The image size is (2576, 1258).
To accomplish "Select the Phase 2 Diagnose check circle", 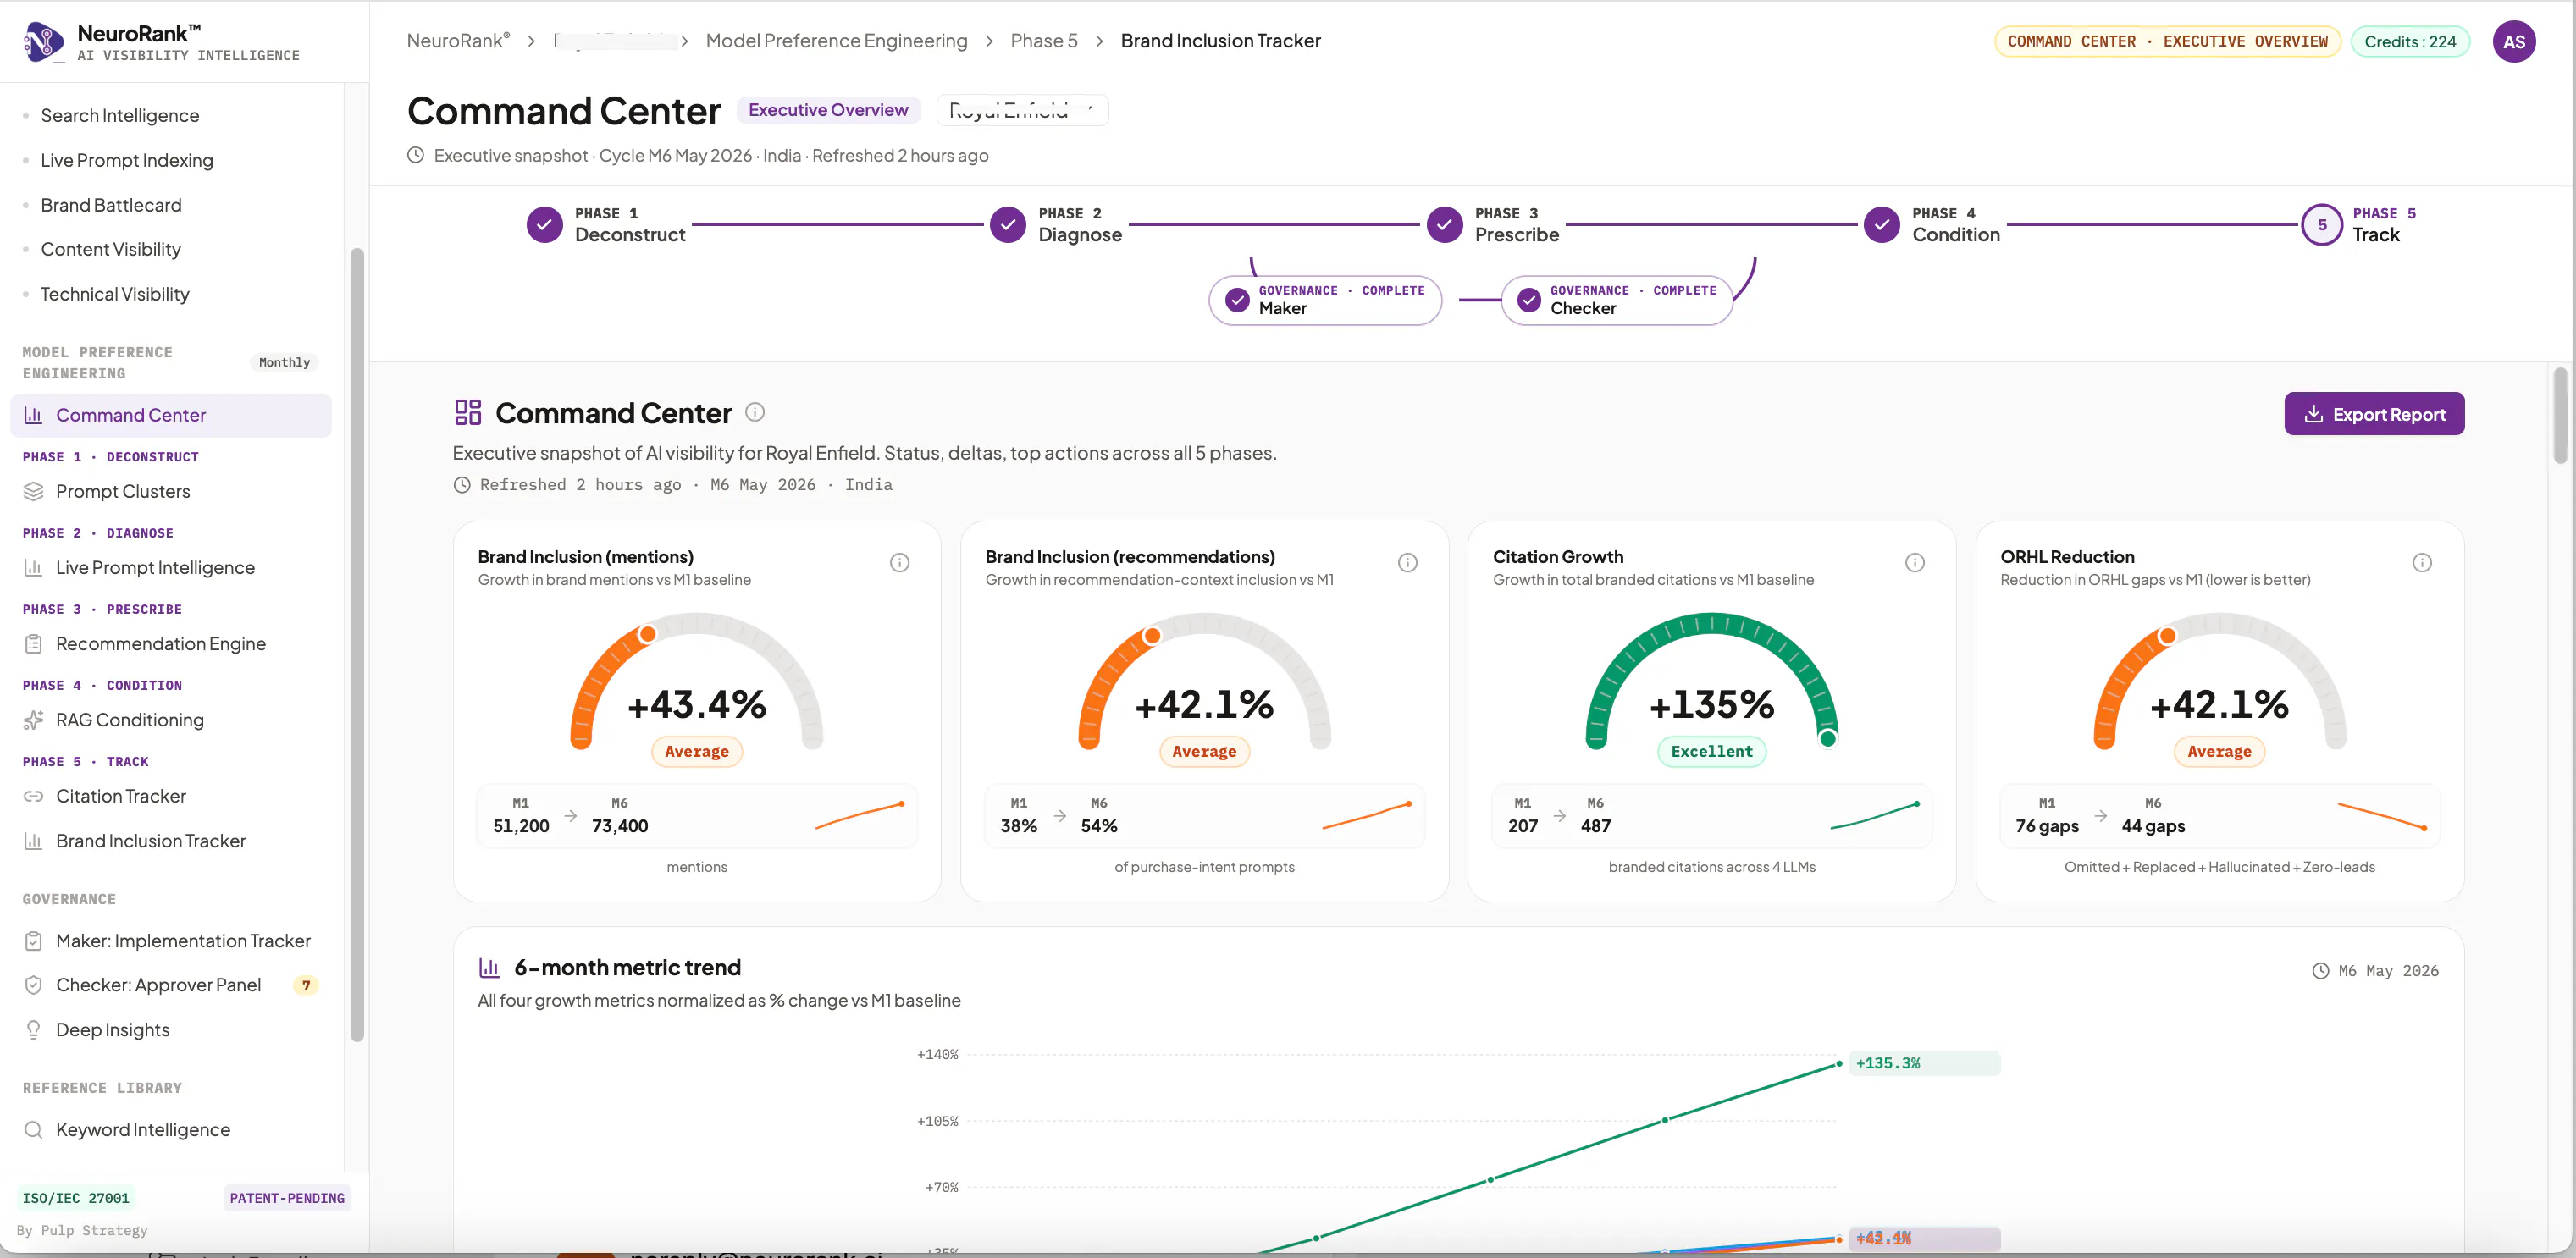I will 1008,225.
